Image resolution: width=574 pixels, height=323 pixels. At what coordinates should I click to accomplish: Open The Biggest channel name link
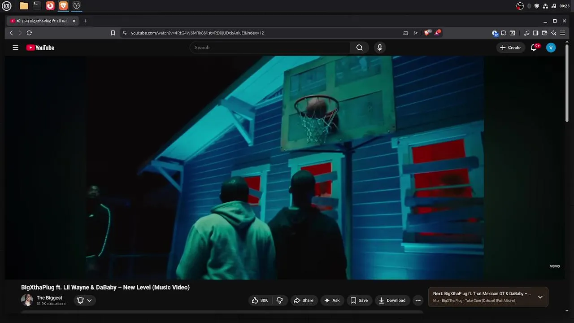click(x=49, y=298)
